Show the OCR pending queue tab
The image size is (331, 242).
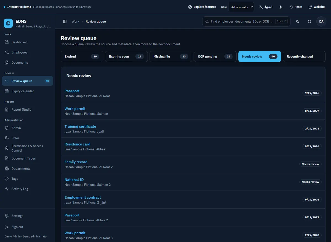pos(215,56)
